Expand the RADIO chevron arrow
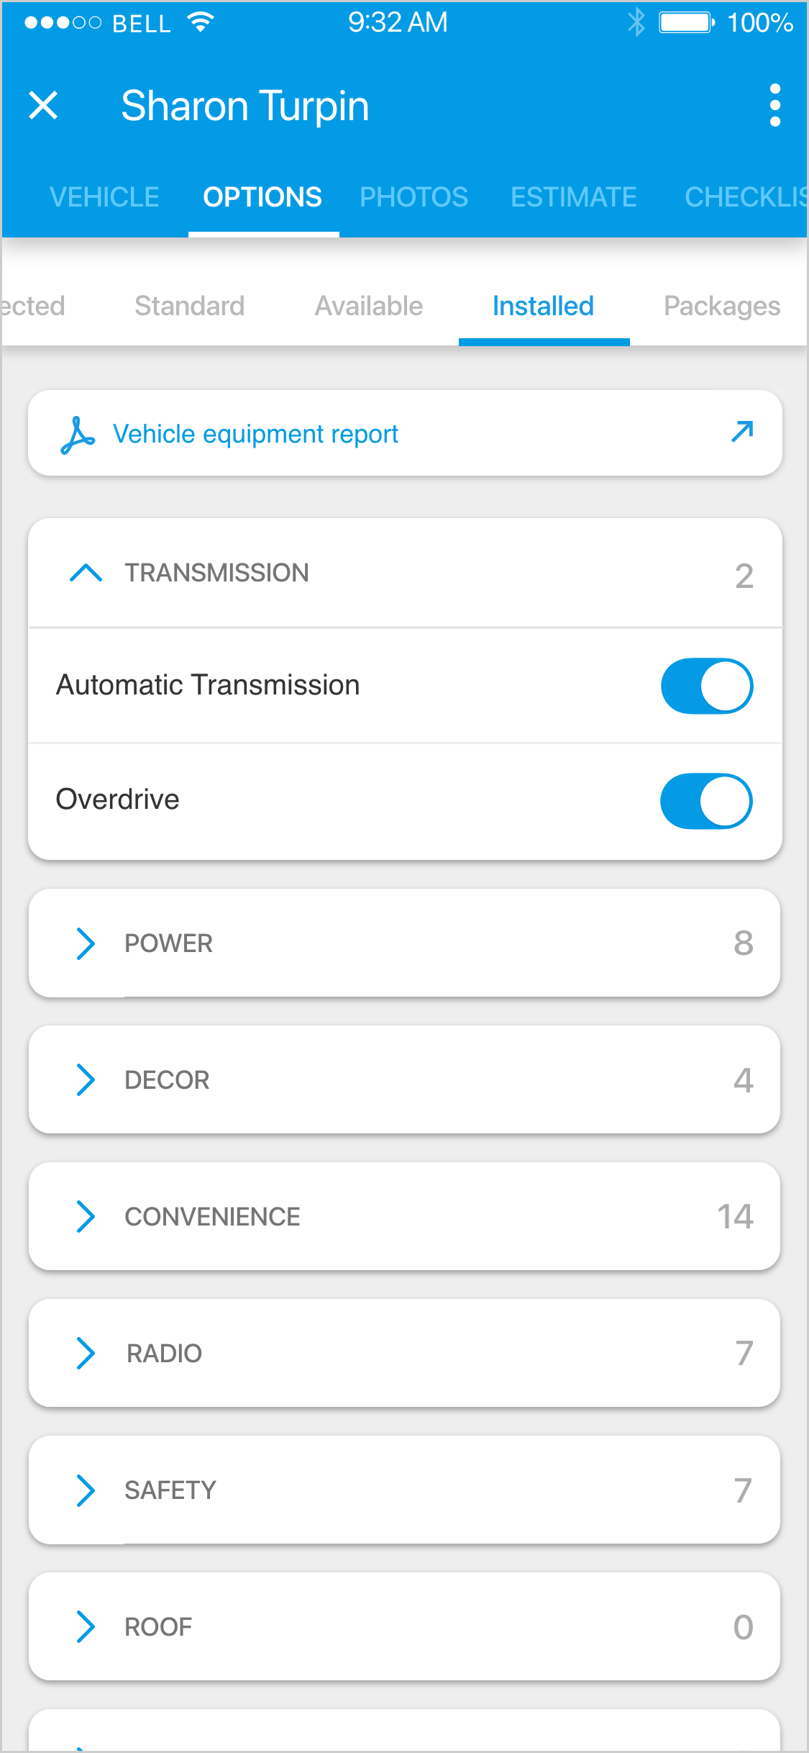The height and width of the screenshot is (1753, 809). click(86, 1354)
